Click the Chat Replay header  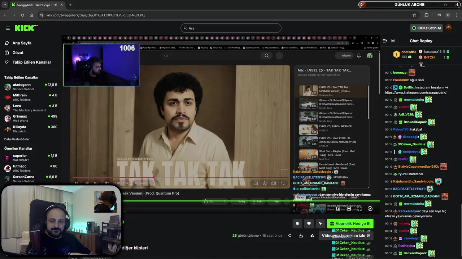[x=421, y=41]
